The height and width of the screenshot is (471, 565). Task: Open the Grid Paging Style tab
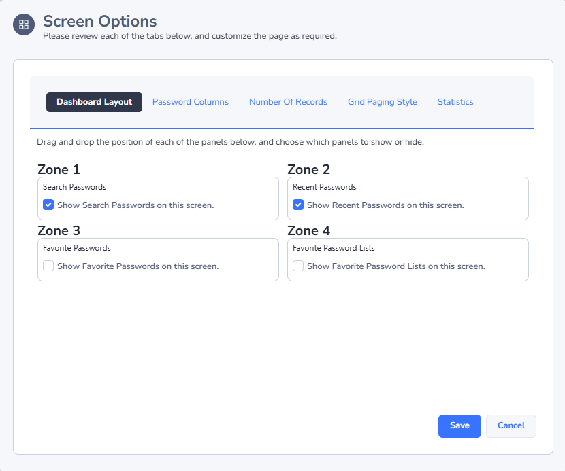[x=382, y=101]
